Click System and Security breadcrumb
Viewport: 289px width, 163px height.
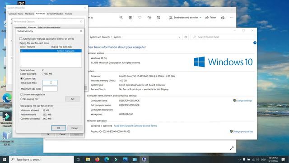coord(100,37)
